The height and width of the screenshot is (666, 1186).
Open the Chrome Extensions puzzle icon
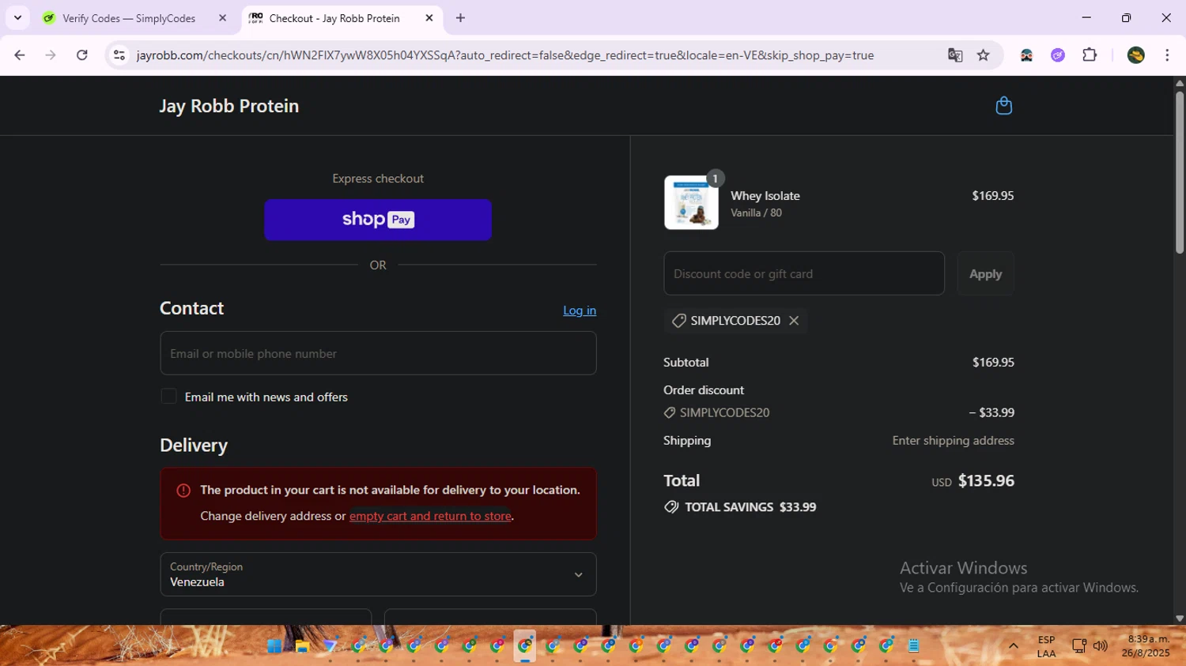[1090, 55]
